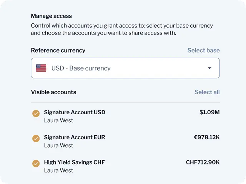Click the Manage access heading
The image size is (246, 184).
coord(51,16)
